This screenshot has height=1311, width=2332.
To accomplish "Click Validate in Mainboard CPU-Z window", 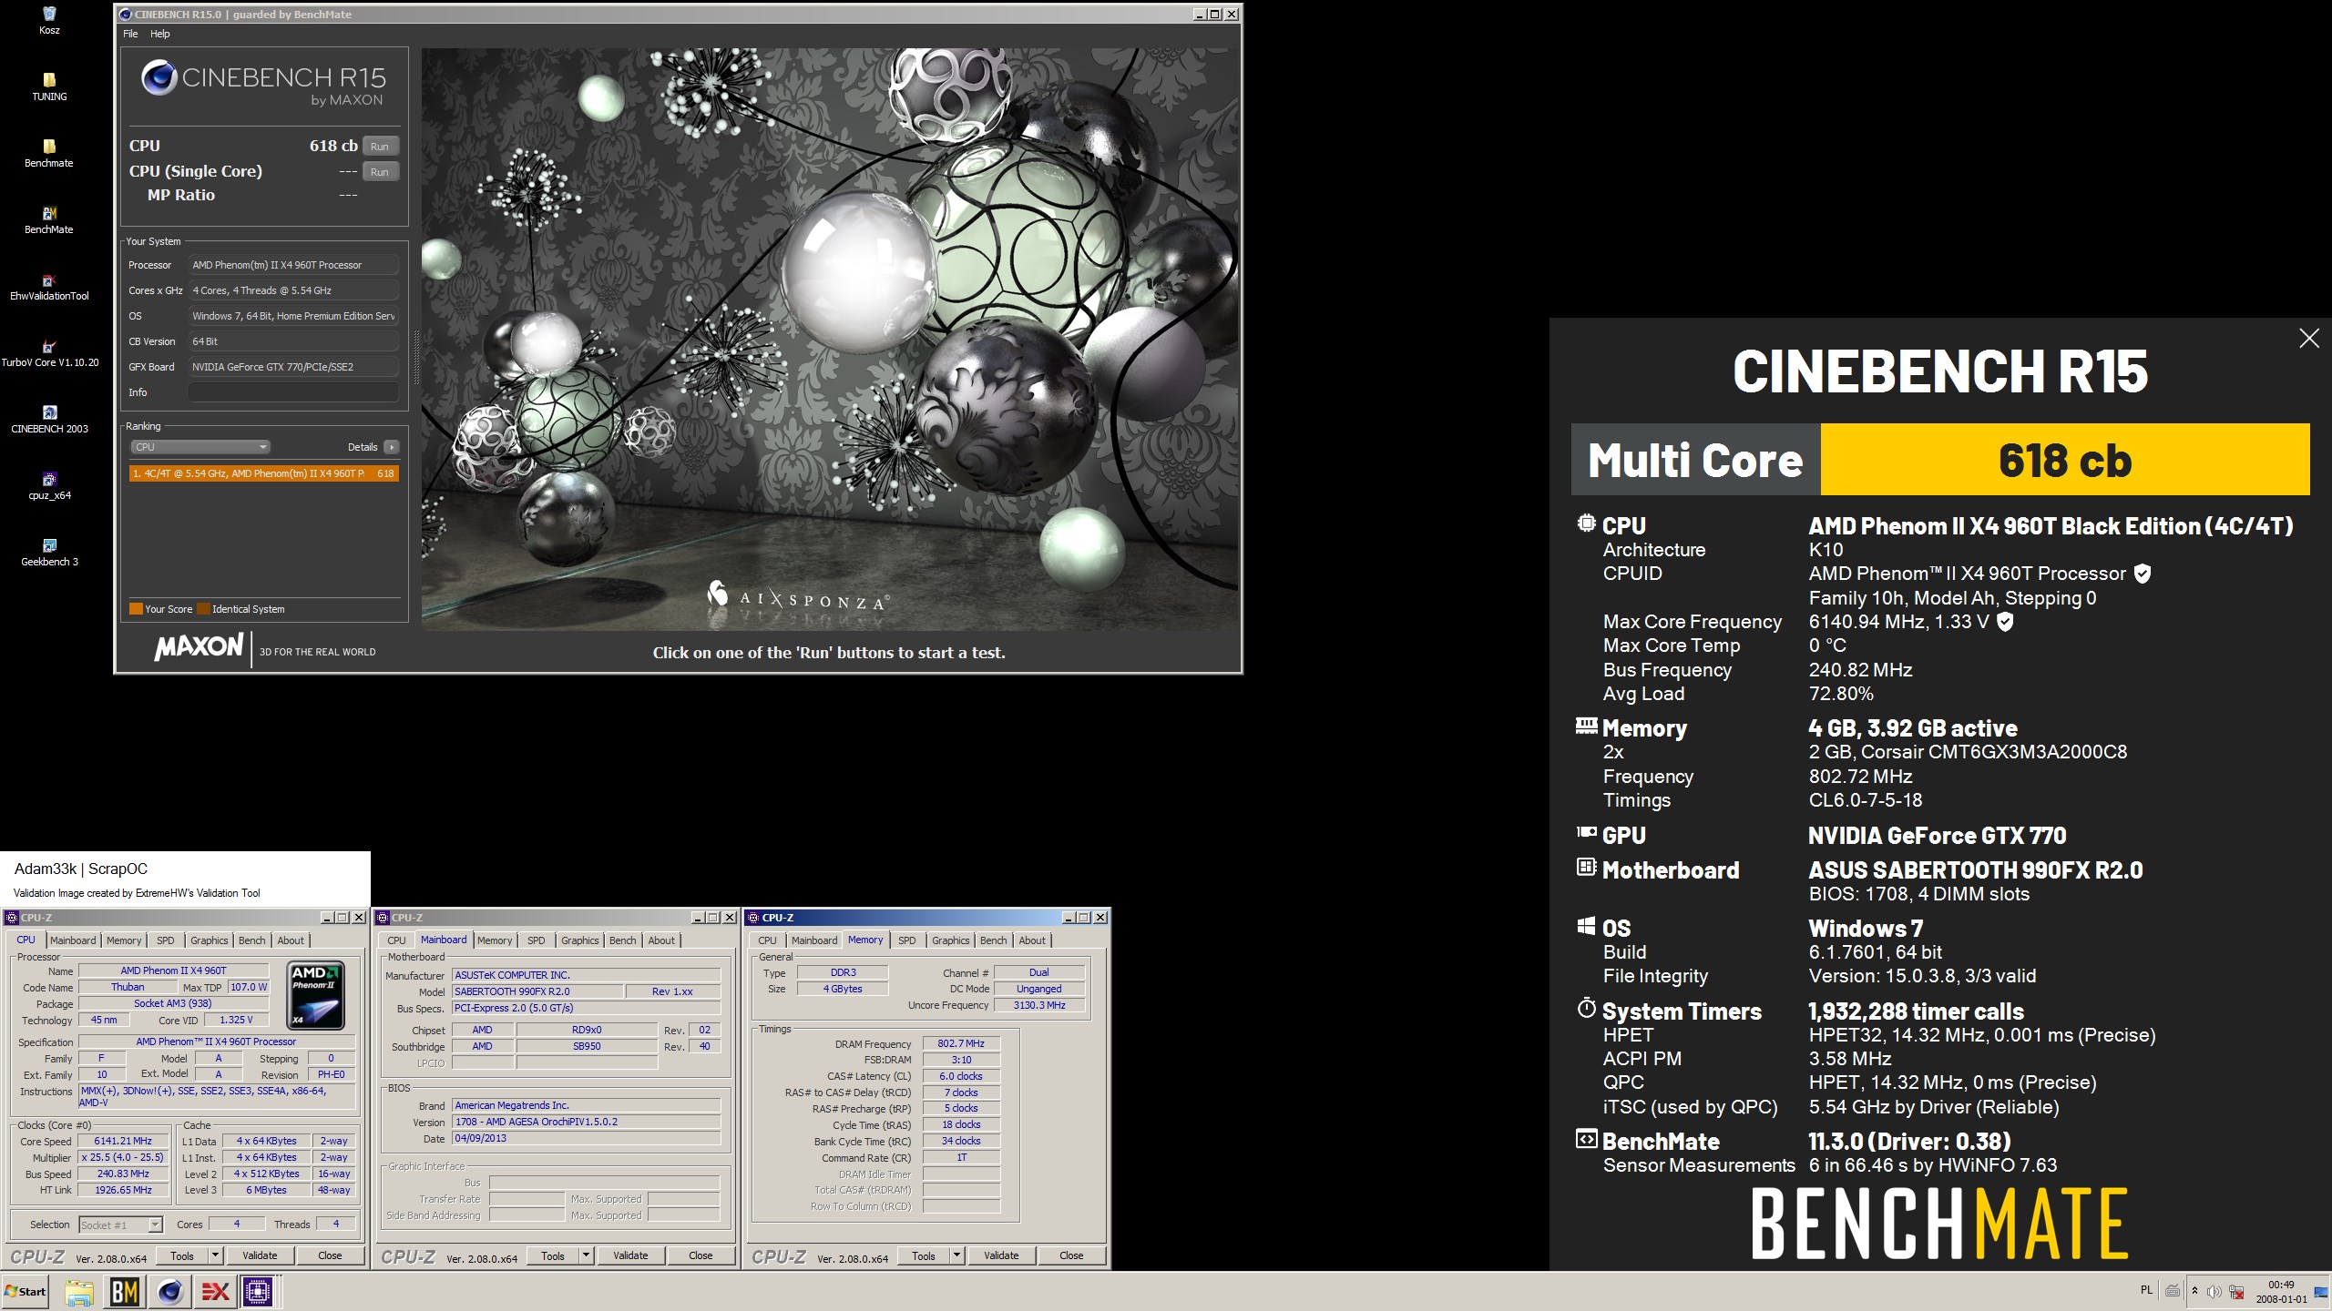I will coord(630,1255).
